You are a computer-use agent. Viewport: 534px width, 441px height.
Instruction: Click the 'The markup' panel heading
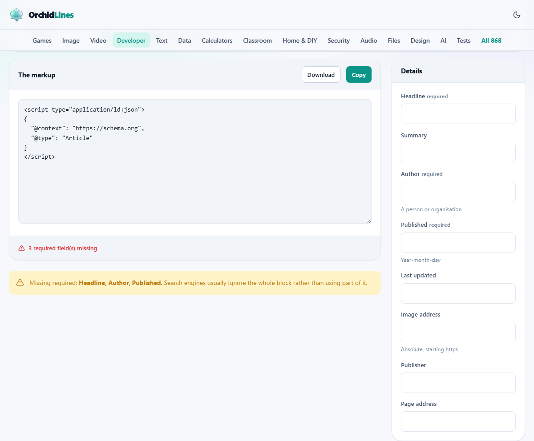click(x=37, y=75)
